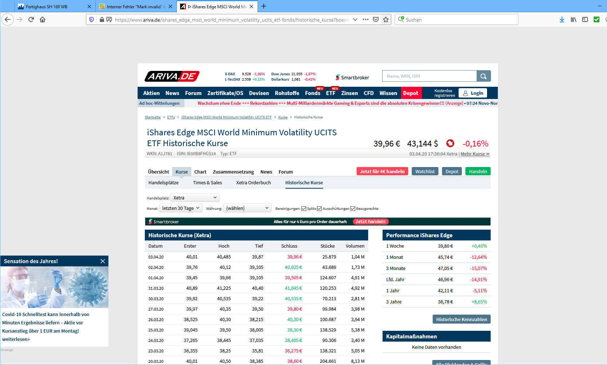Open the Währung dropdown '(wählen)'

click(247, 208)
